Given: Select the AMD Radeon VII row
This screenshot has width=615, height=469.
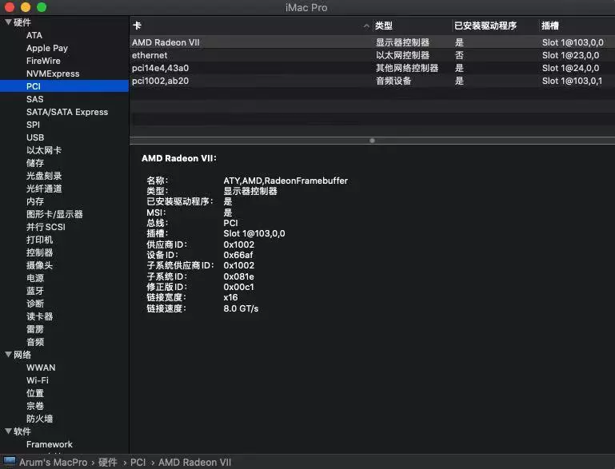Looking at the screenshot, I should [372, 42].
